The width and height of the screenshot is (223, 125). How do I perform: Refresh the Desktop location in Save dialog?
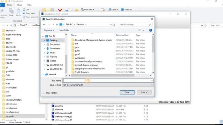[x=114, y=25]
